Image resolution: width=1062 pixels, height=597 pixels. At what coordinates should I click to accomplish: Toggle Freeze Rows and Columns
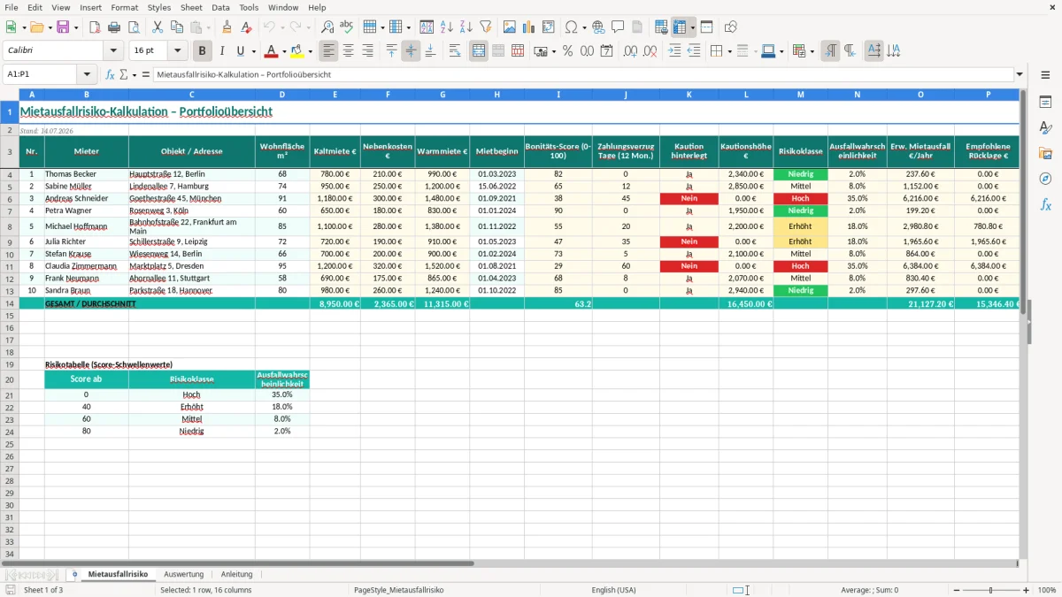(680, 27)
